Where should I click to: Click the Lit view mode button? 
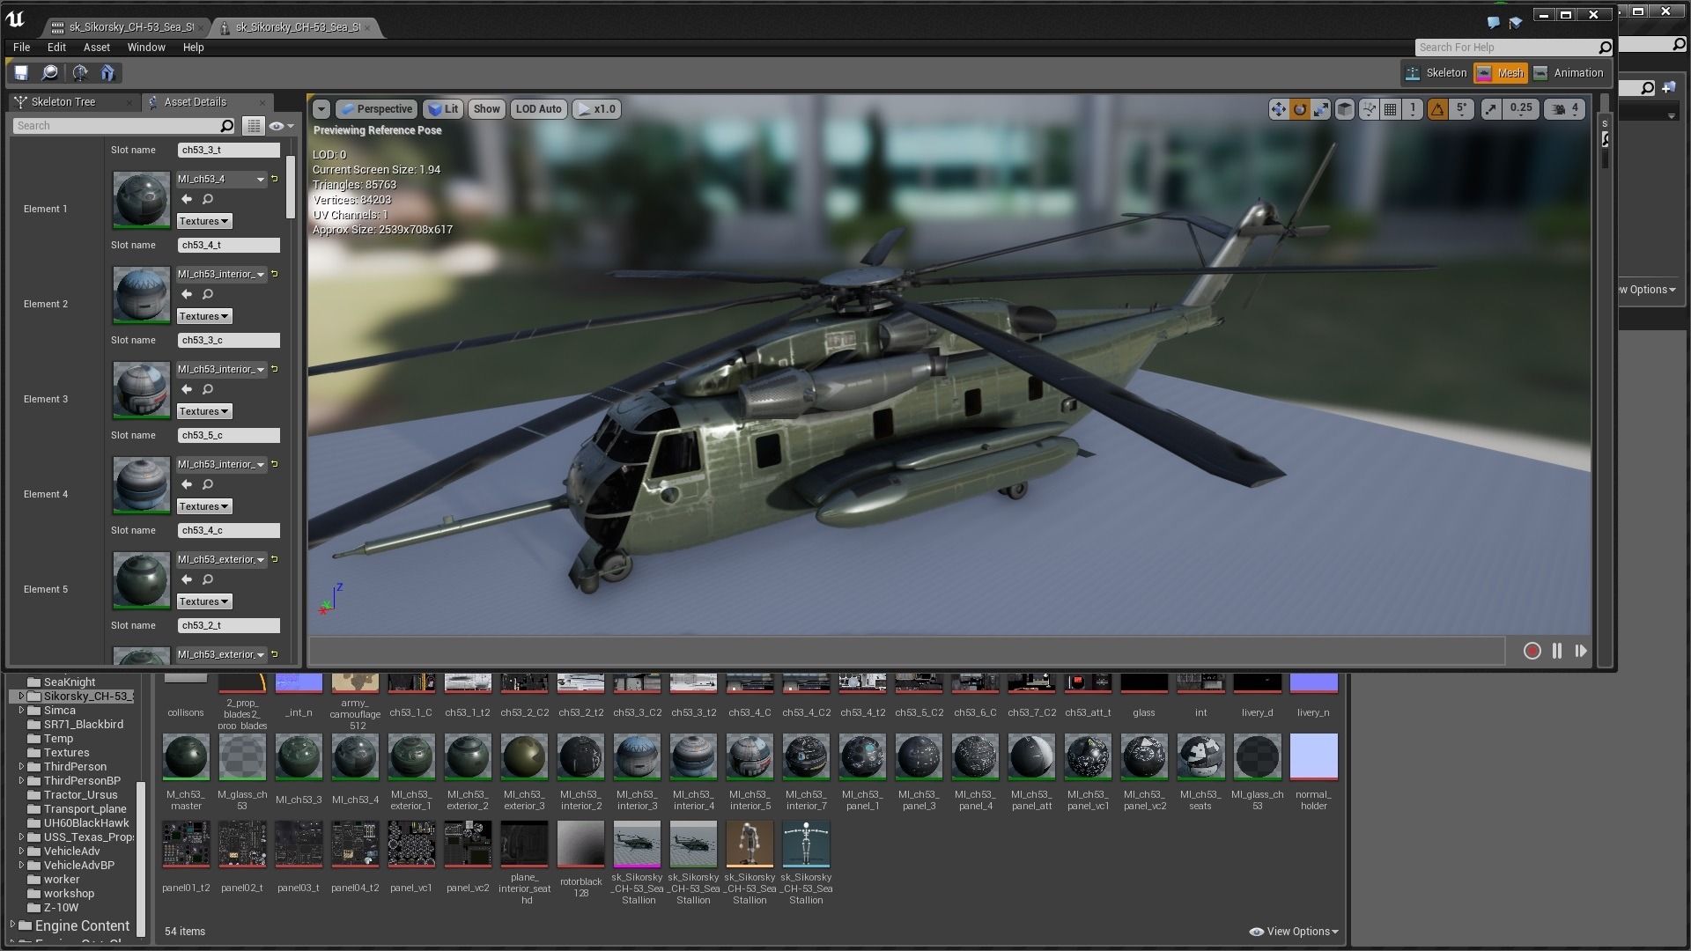point(444,109)
